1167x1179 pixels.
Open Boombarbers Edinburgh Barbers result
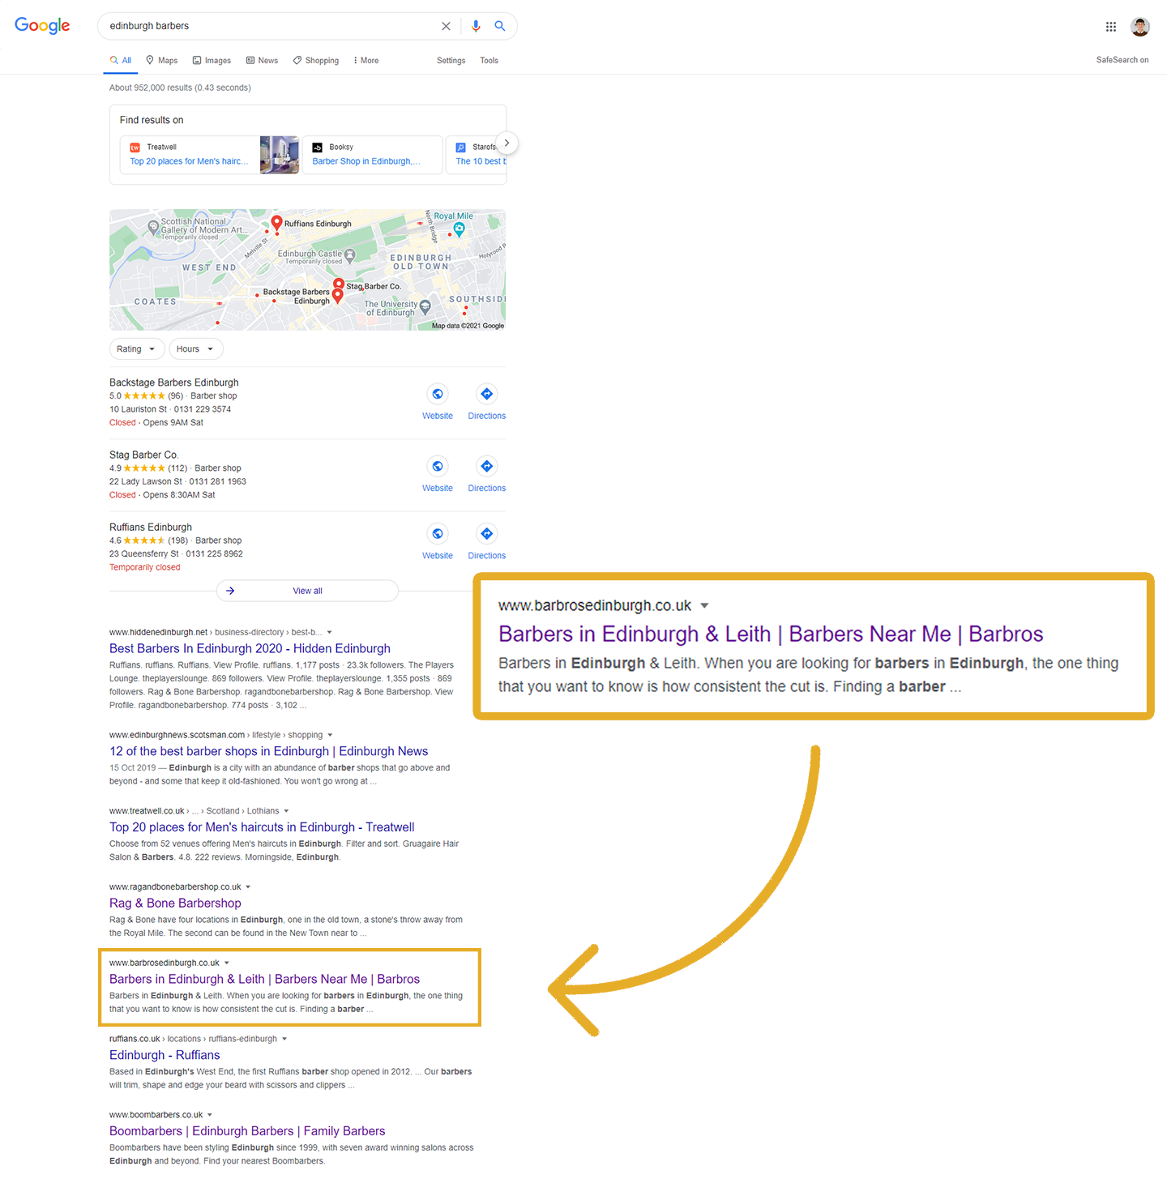click(247, 1131)
